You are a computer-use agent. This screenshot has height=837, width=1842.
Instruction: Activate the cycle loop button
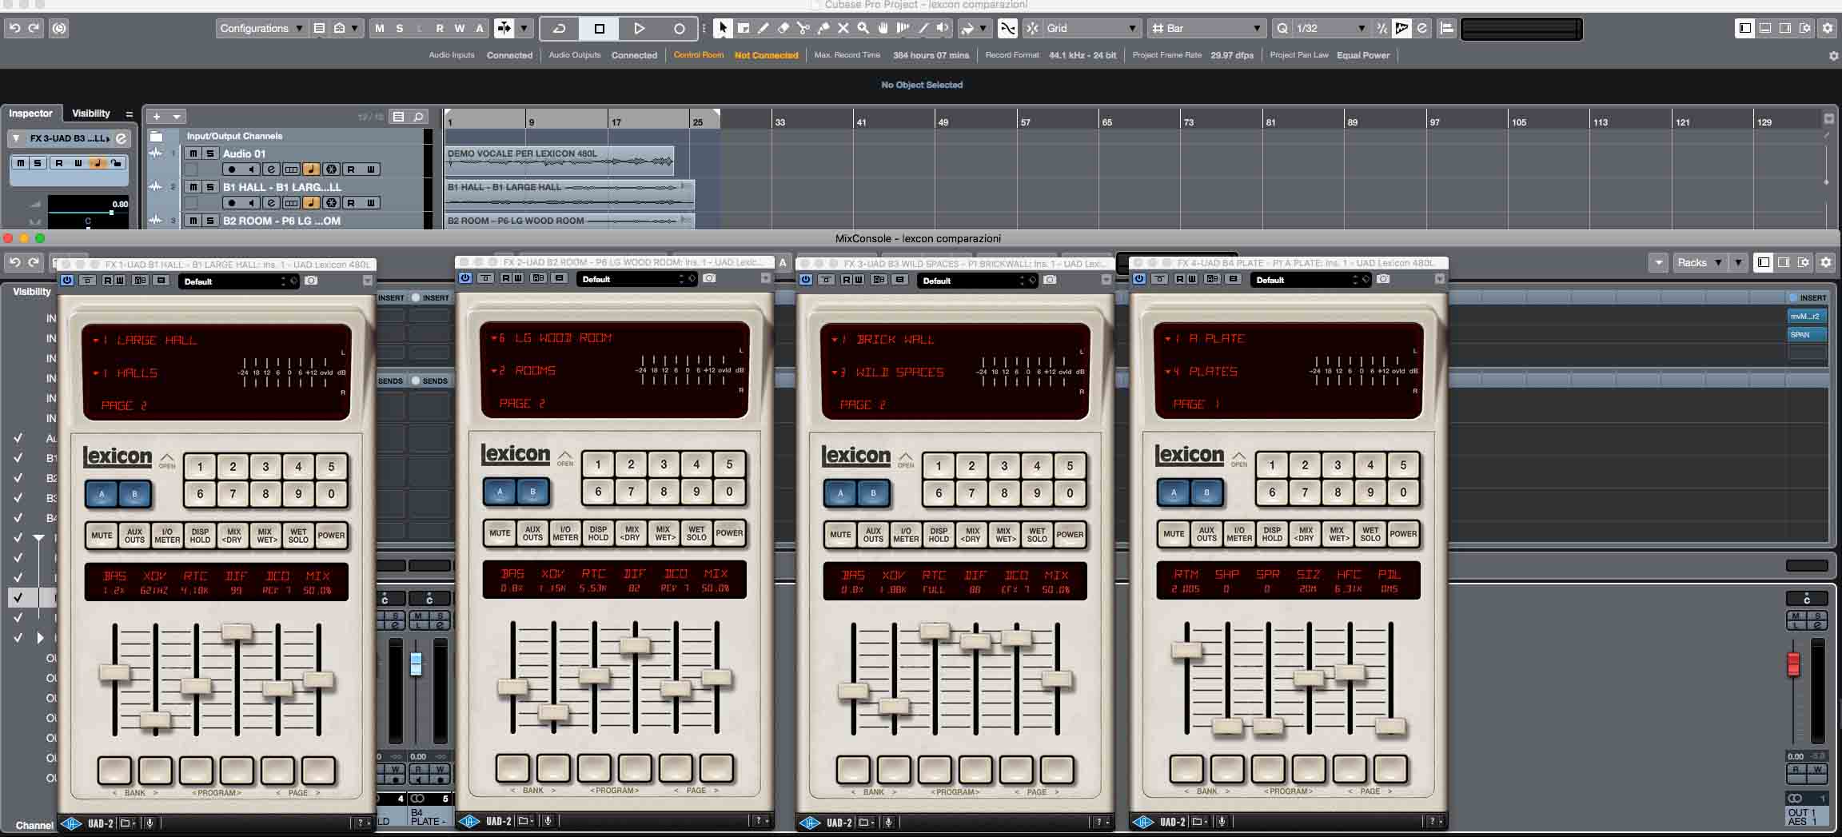coord(560,29)
